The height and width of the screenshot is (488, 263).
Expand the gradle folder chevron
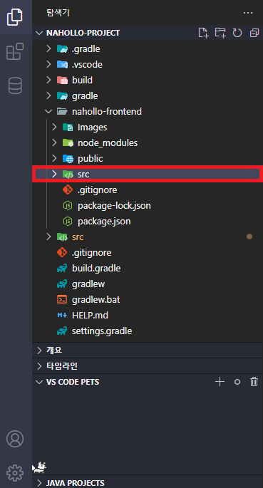48,96
